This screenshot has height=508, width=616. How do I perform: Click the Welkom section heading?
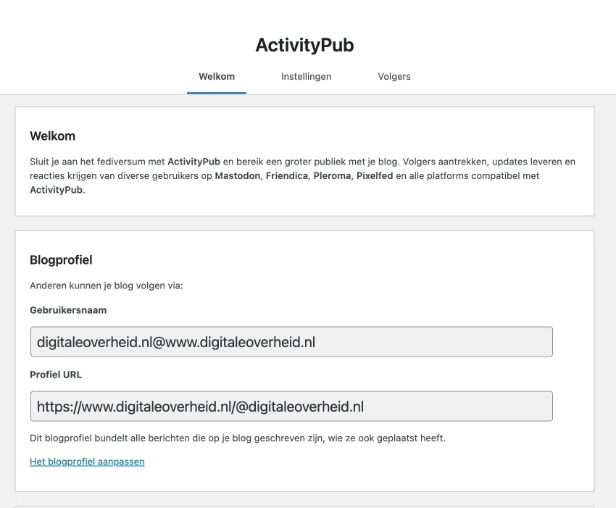click(53, 136)
